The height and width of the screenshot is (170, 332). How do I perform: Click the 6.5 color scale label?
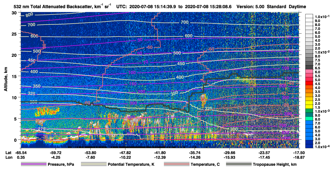point(317,68)
